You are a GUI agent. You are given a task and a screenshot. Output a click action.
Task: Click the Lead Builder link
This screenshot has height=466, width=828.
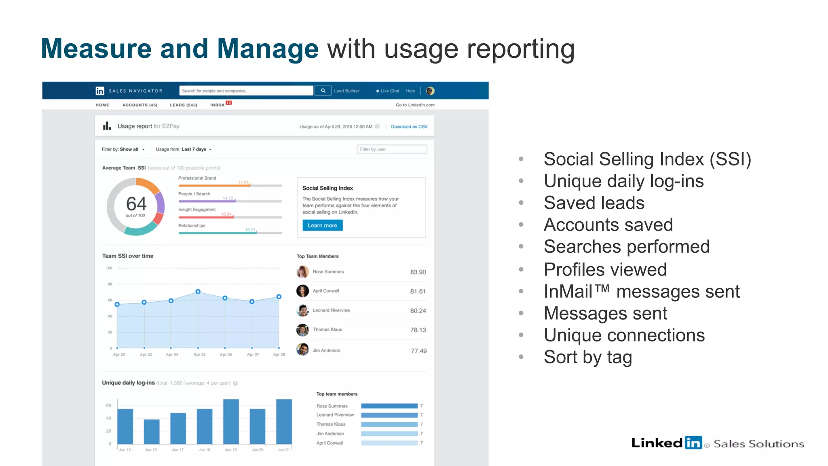(x=346, y=91)
